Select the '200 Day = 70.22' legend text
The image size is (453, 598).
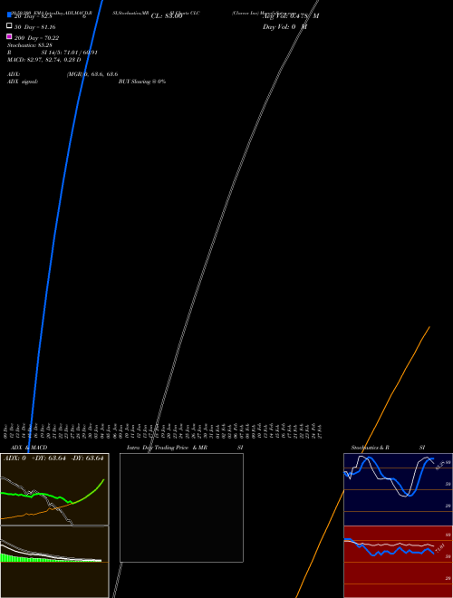point(36,38)
